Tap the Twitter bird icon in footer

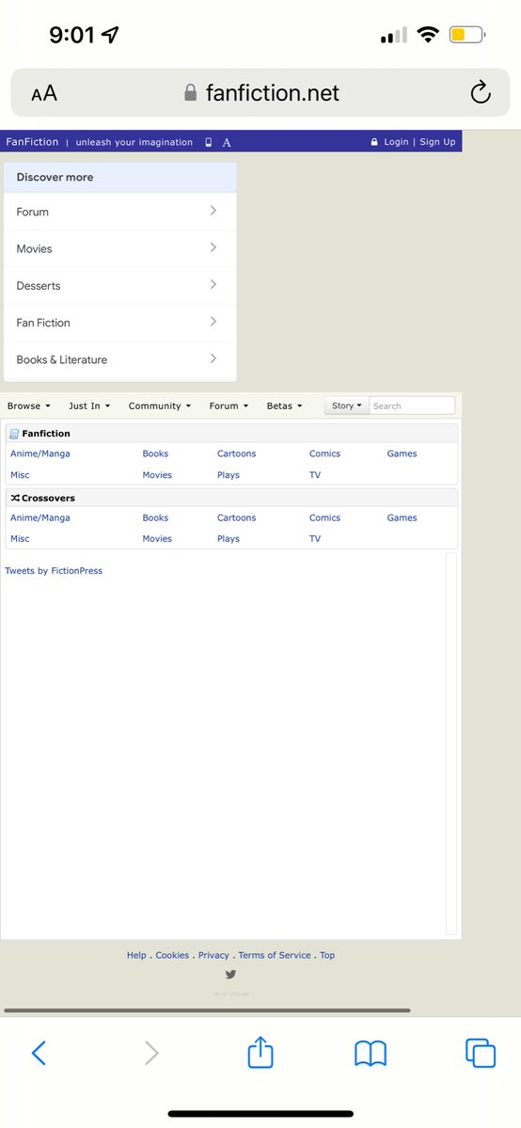click(x=230, y=975)
